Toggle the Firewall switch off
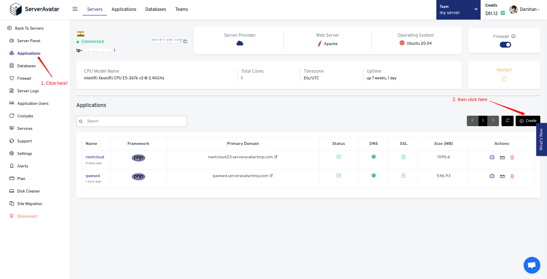547x279 pixels. click(505, 45)
